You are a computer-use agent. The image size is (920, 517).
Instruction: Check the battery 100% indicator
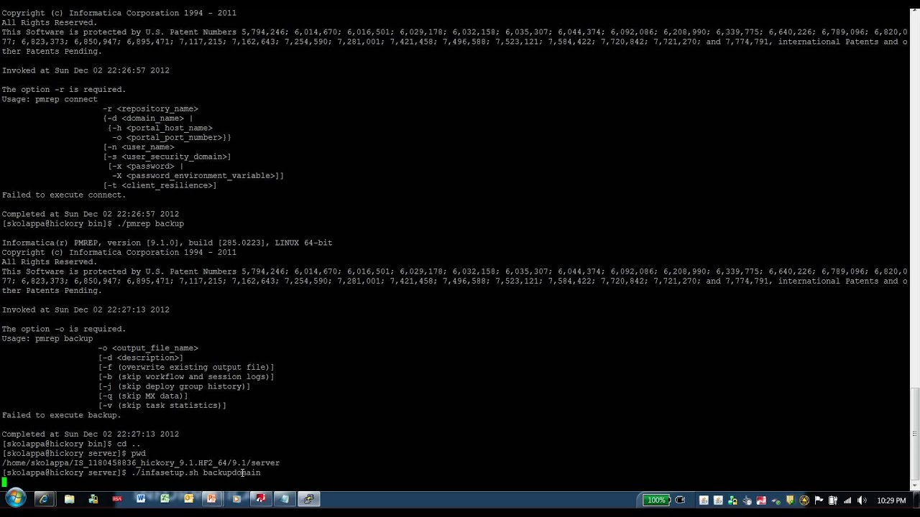coord(657,500)
